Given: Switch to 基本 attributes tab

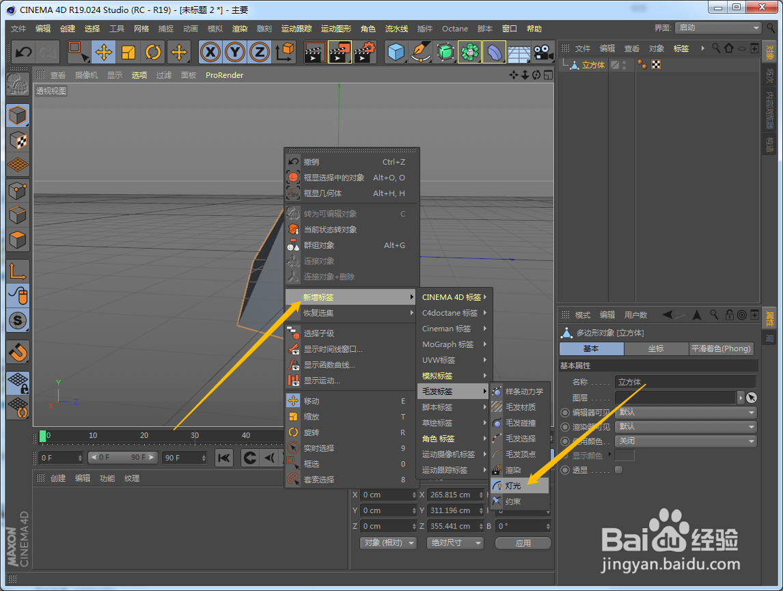Looking at the screenshot, I should pyautogui.click(x=591, y=348).
